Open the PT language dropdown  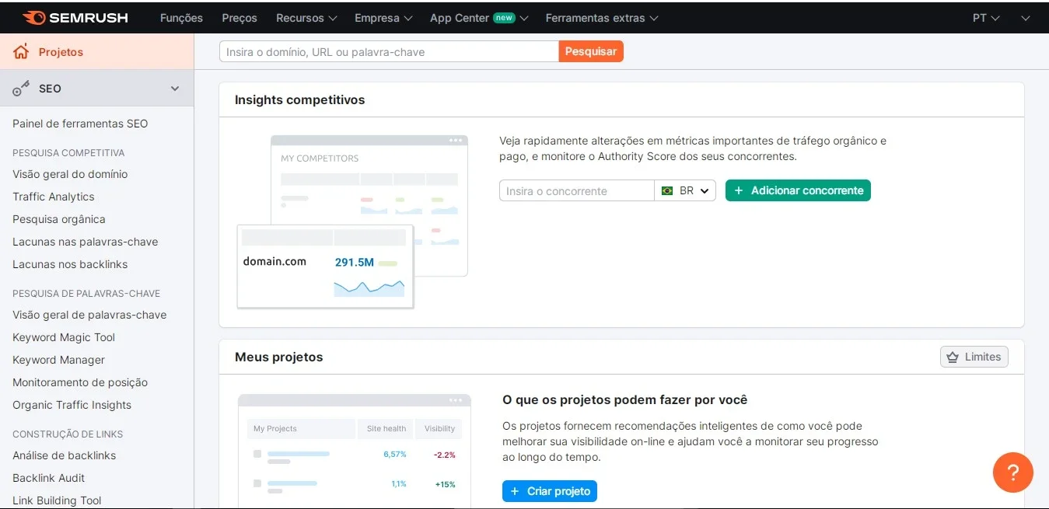click(x=986, y=18)
